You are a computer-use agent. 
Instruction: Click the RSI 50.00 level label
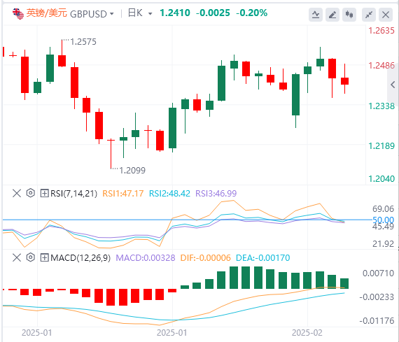pyautogui.click(x=383, y=220)
